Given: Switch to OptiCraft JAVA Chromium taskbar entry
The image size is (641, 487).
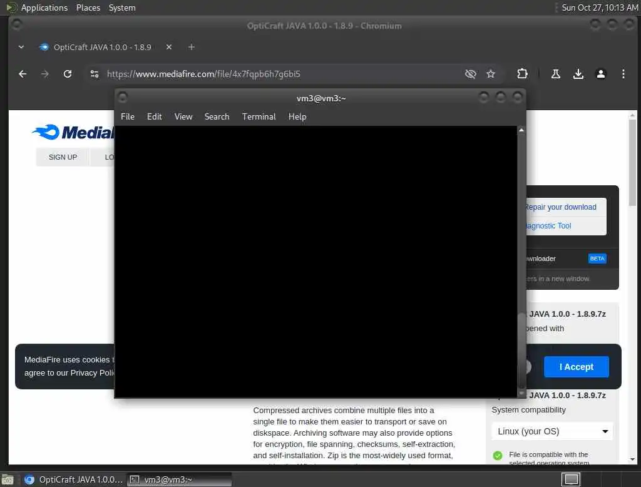Looking at the screenshot, I should pyautogui.click(x=73, y=479).
